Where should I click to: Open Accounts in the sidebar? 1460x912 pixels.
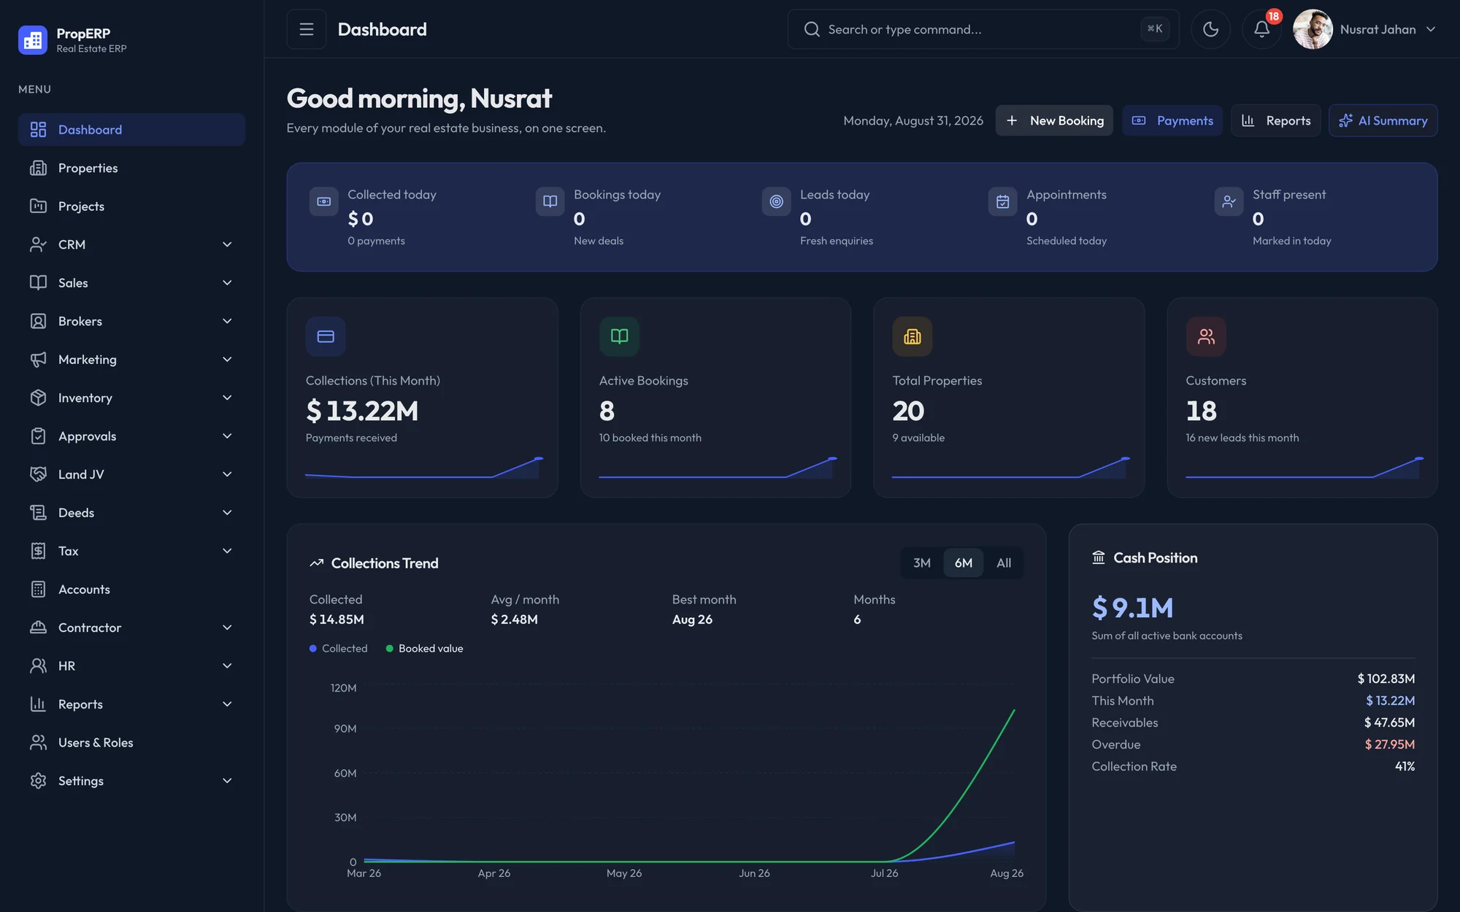[x=131, y=589]
